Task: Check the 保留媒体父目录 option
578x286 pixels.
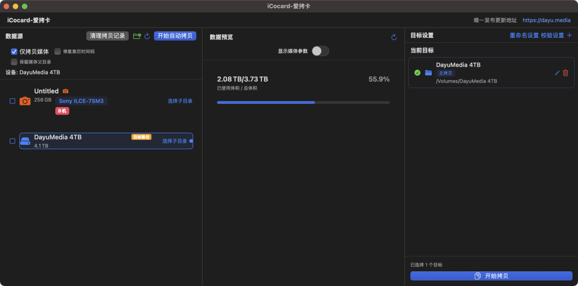Action: coord(14,62)
